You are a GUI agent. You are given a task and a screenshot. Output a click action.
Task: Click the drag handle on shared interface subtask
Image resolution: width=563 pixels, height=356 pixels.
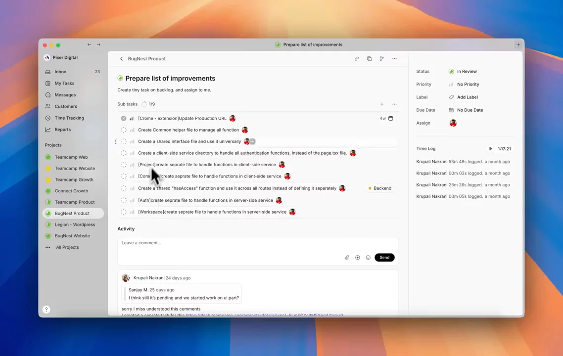click(x=115, y=141)
